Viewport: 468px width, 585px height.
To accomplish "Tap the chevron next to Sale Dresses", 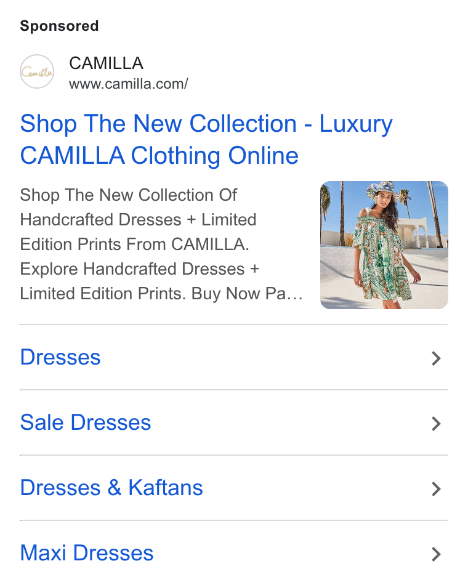I will (x=436, y=424).
